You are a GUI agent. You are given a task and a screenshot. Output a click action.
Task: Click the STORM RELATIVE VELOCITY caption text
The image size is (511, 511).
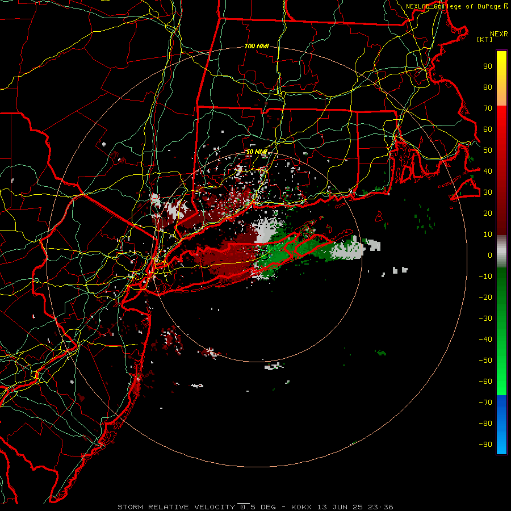176,507
